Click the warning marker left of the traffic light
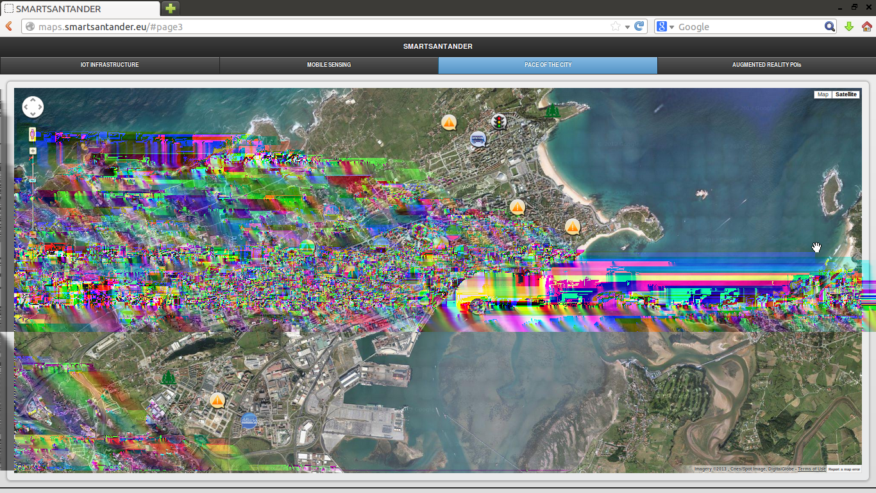Image resolution: width=876 pixels, height=493 pixels. point(449,122)
